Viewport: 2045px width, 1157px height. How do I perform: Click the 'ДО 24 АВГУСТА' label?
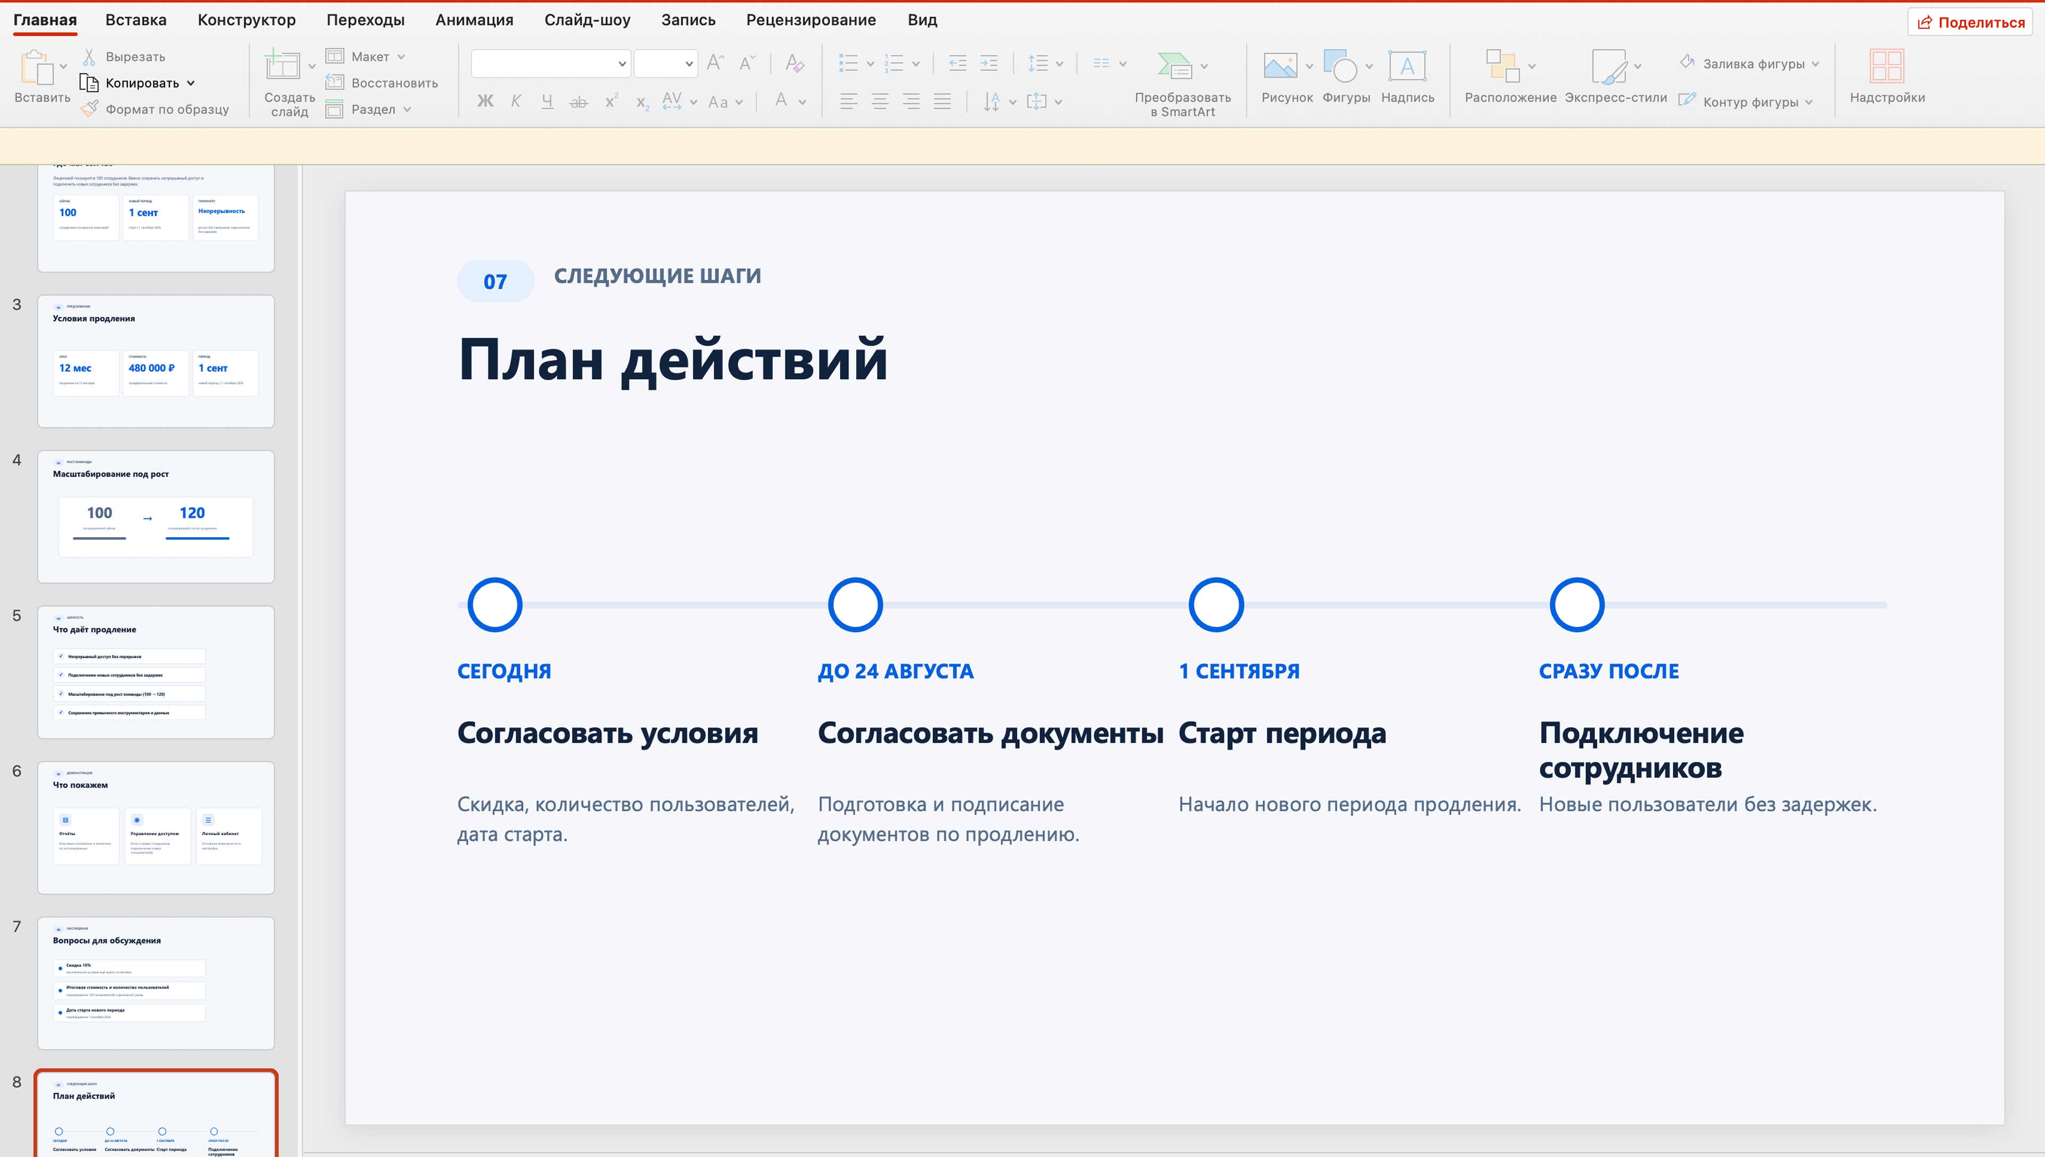[895, 672]
